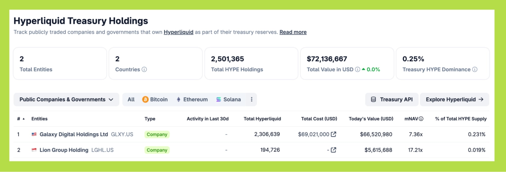
Task: Click the Countries info icon
Action: 144,70
